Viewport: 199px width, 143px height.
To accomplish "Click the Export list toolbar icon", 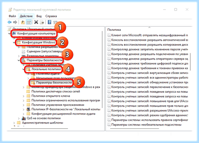I will [42, 22].
